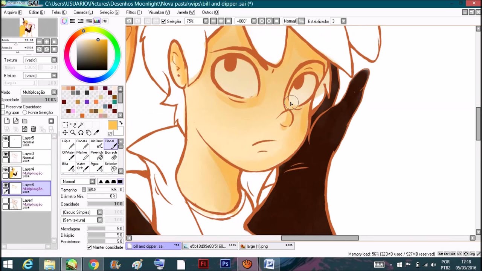
Task: Open the Textura dropdown
Action: pos(40,60)
